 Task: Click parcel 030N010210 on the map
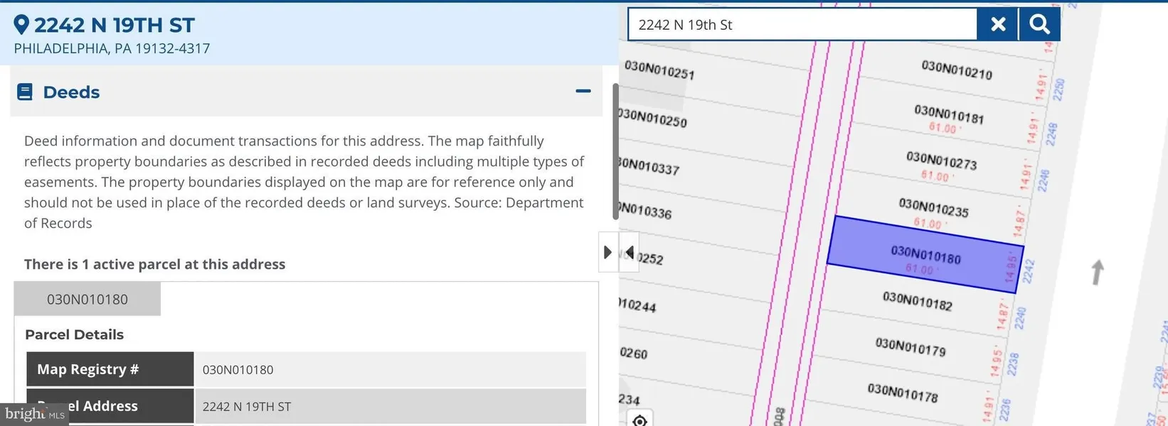tap(956, 70)
